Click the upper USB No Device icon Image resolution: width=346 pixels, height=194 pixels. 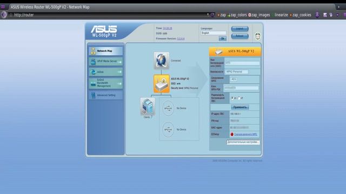coord(168,108)
